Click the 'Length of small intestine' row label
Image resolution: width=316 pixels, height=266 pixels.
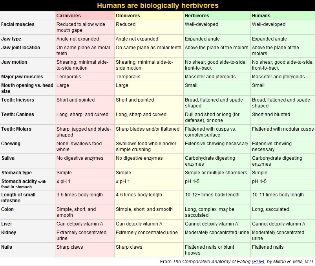(x=18, y=198)
